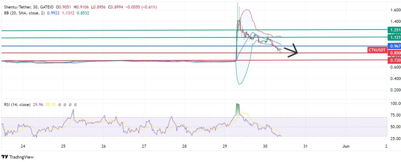Click the blue 0.967 price label
This screenshot has height=162, width=401.
tap(394, 46)
